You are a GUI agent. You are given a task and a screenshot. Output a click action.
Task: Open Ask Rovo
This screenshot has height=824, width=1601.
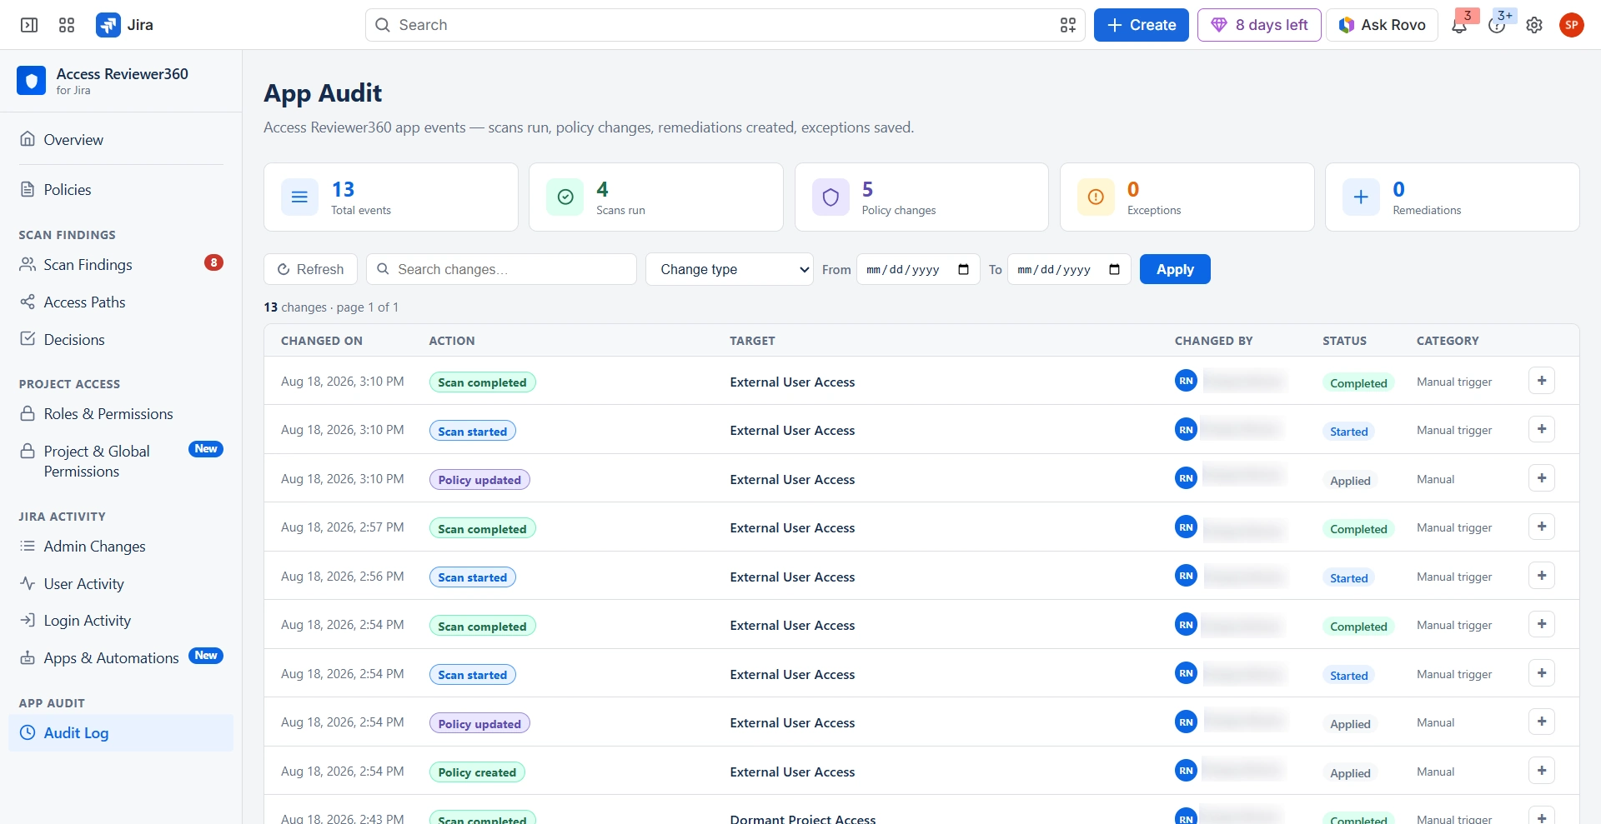pos(1382,25)
